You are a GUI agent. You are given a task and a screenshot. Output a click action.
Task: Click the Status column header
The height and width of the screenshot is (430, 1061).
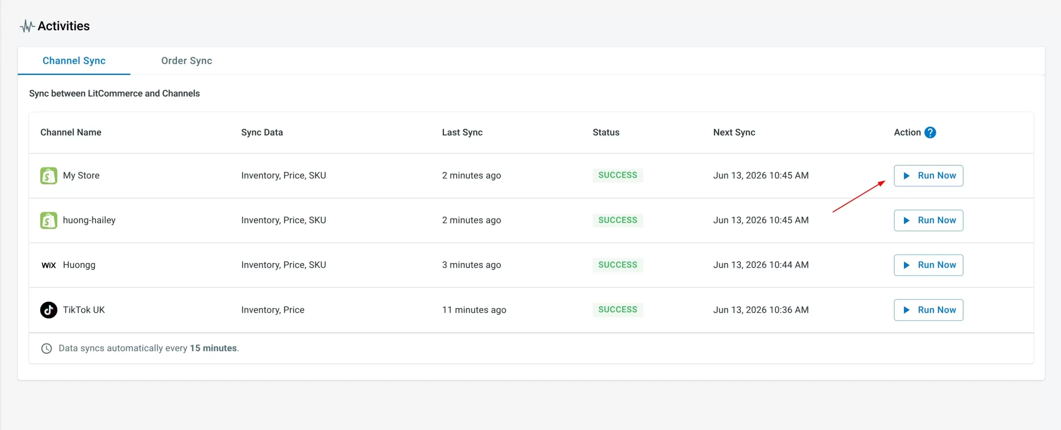pos(606,133)
